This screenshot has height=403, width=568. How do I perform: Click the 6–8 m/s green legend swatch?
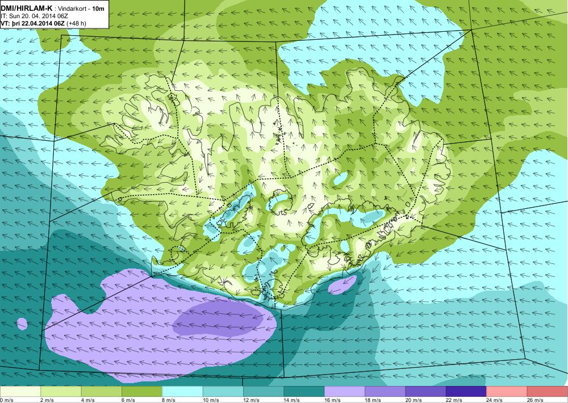click(142, 392)
